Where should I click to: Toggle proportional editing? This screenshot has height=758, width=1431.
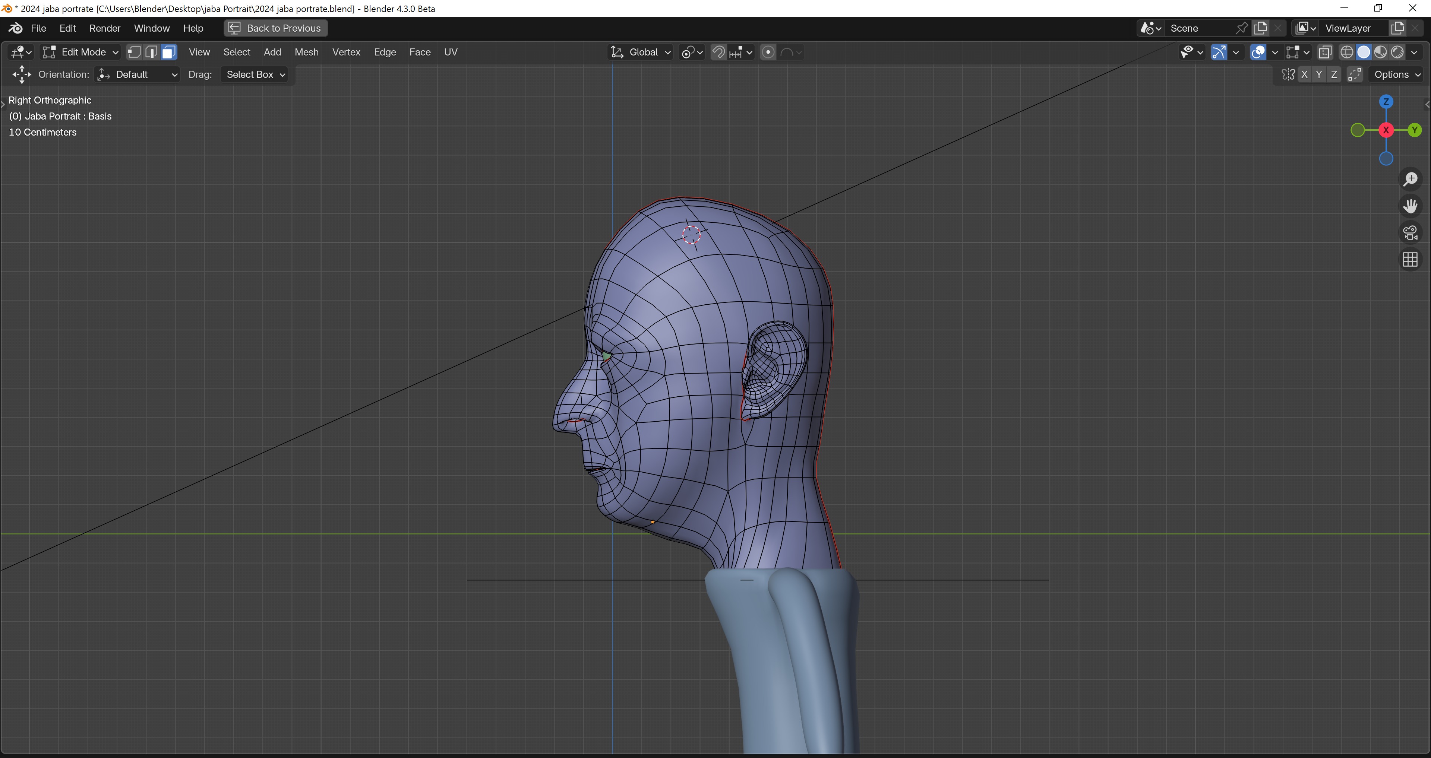768,52
